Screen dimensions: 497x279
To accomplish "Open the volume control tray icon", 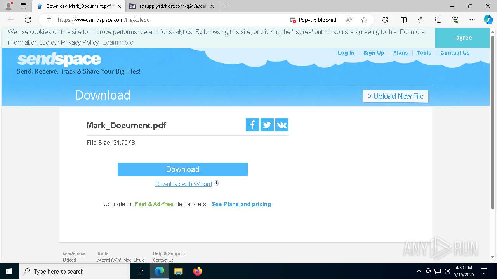I will coord(447,271).
